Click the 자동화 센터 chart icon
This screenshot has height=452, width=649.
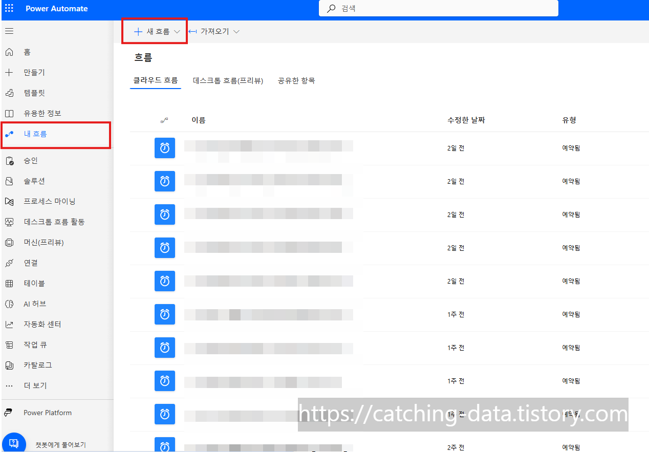9,325
